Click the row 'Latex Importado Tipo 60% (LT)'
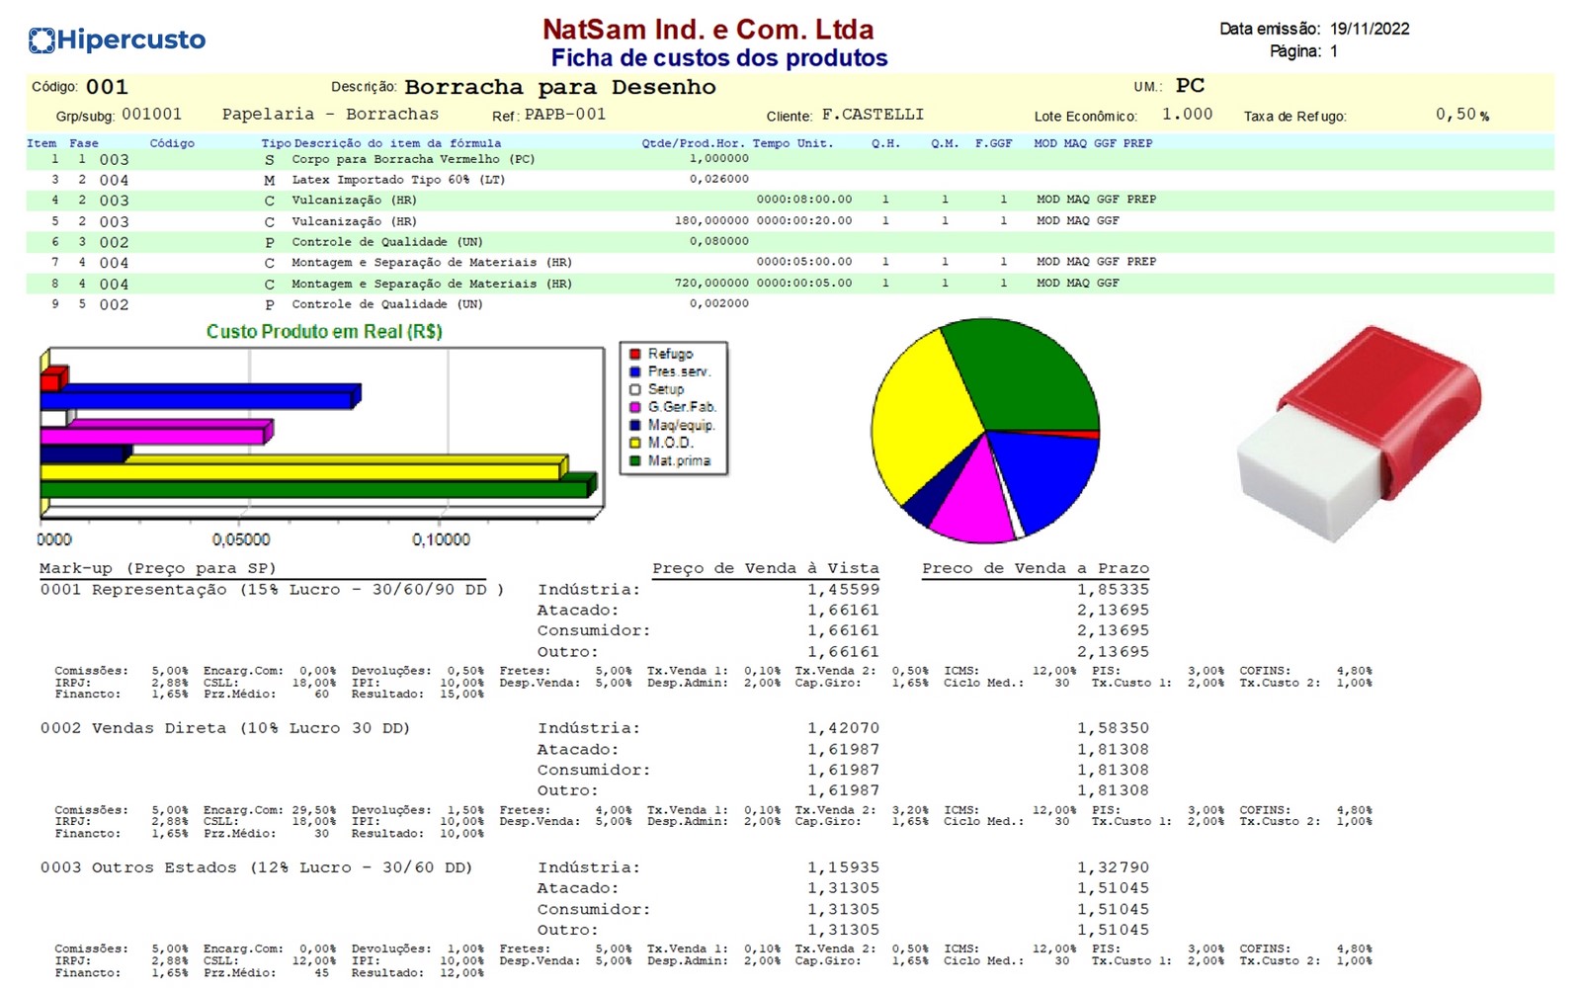 click(x=790, y=180)
